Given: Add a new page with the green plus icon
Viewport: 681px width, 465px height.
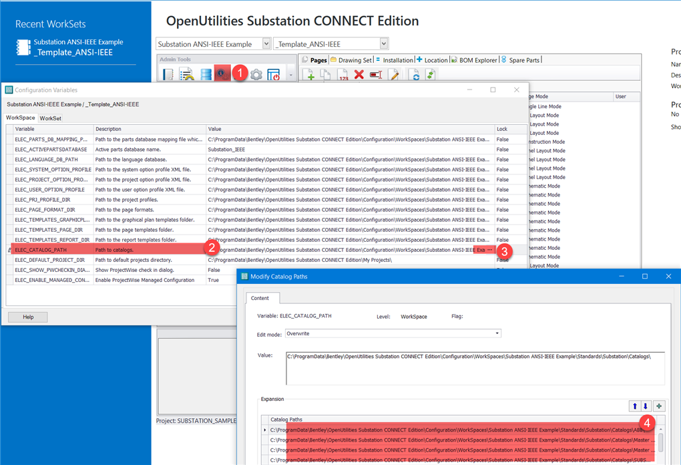Looking at the screenshot, I should (x=310, y=74).
